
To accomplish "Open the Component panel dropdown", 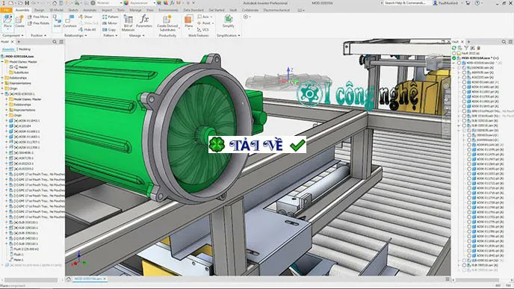I will point(13,35).
